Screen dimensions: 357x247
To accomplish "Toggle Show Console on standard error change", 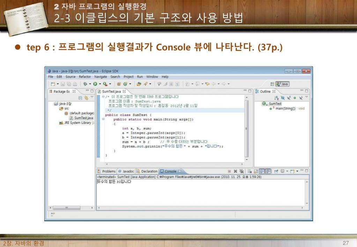I will pos(268,171).
